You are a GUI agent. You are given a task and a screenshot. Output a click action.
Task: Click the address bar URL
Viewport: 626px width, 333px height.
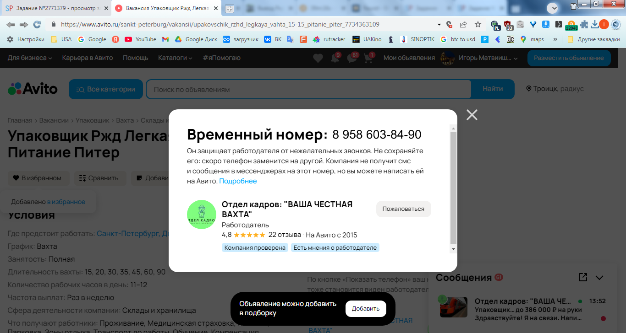click(x=220, y=25)
